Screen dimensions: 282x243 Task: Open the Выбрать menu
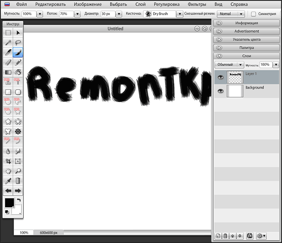tap(118, 4)
